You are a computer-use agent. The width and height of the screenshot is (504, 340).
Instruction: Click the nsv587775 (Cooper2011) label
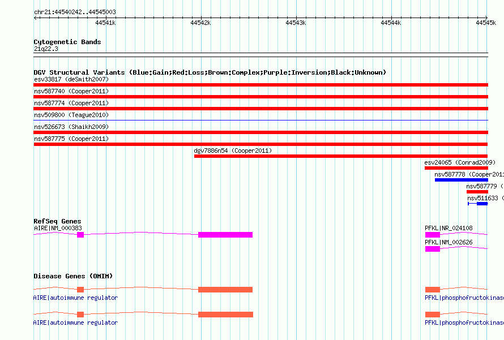point(71,139)
